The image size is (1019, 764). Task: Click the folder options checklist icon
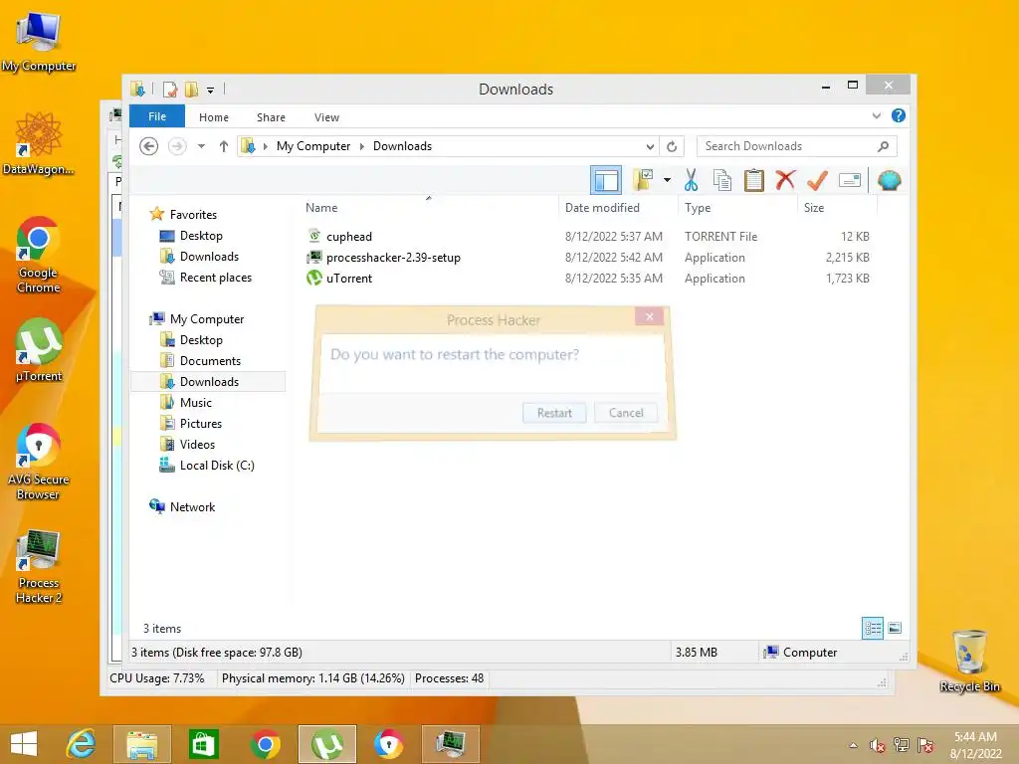pos(644,180)
